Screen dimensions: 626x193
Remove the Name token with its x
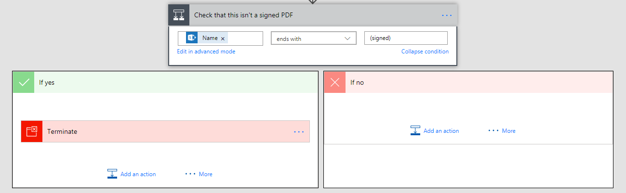click(x=223, y=39)
